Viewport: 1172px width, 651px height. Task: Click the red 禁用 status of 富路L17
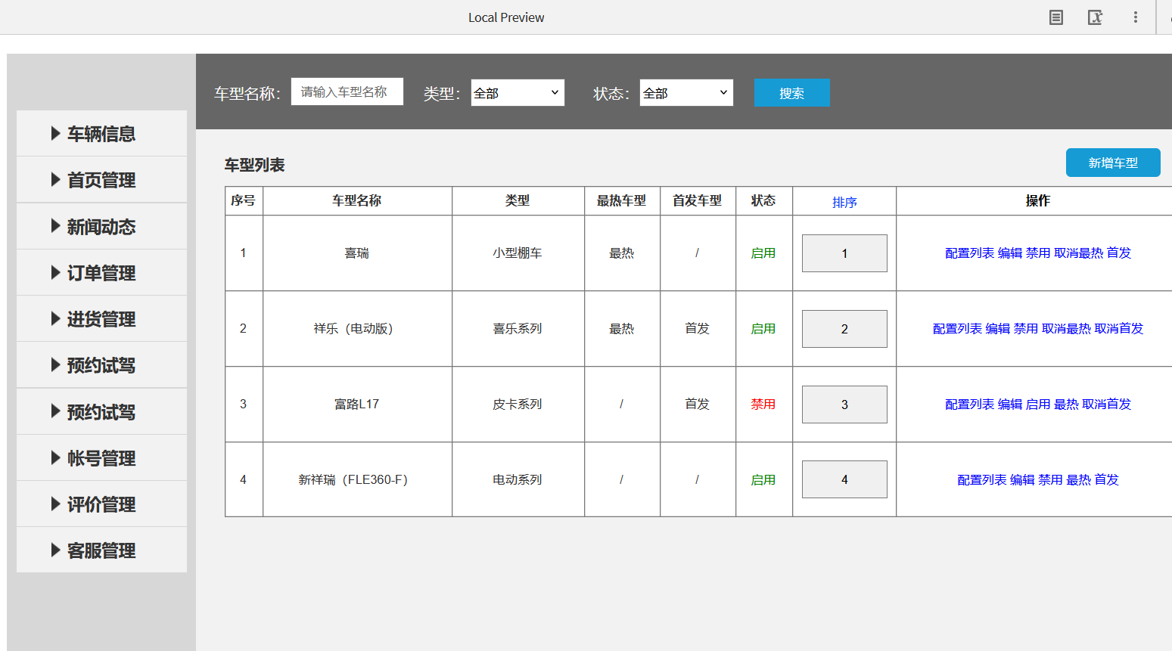point(763,405)
